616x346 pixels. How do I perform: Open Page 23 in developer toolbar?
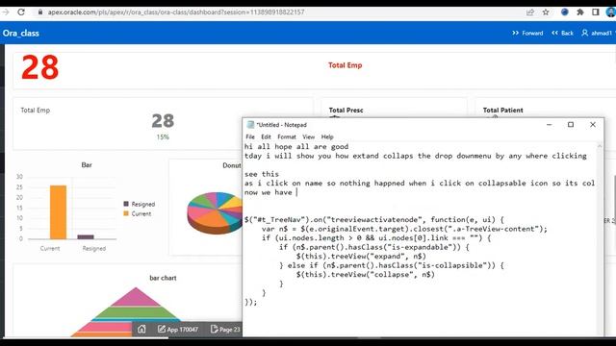tap(225, 330)
